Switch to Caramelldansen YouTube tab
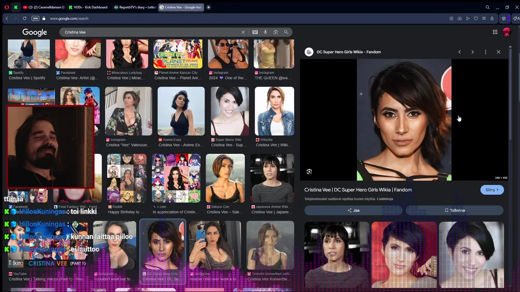The width and height of the screenshot is (520, 292). pyautogui.click(x=44, y=7)
